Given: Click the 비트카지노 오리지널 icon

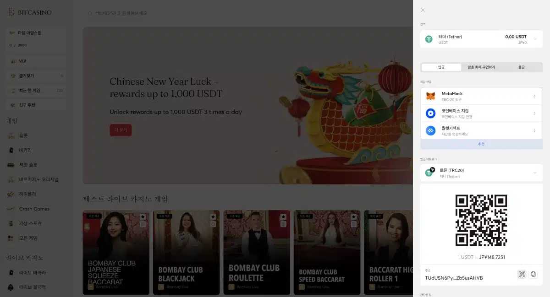Looking at the screenshot, I should (11, 179).
